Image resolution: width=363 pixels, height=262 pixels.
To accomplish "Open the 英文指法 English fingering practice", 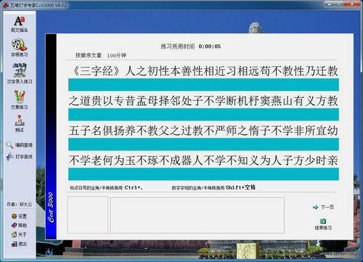I will [x=19, y=24].
